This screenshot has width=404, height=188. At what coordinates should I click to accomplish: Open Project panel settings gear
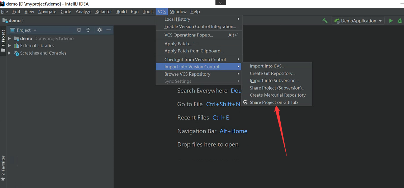pos(100,30)
